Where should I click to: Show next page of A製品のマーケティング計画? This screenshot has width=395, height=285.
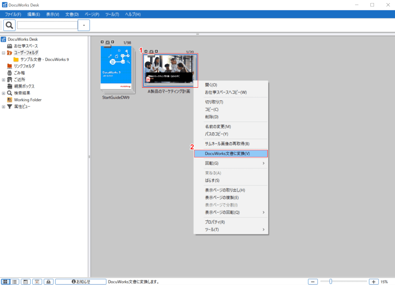click(x=156, y=51)
